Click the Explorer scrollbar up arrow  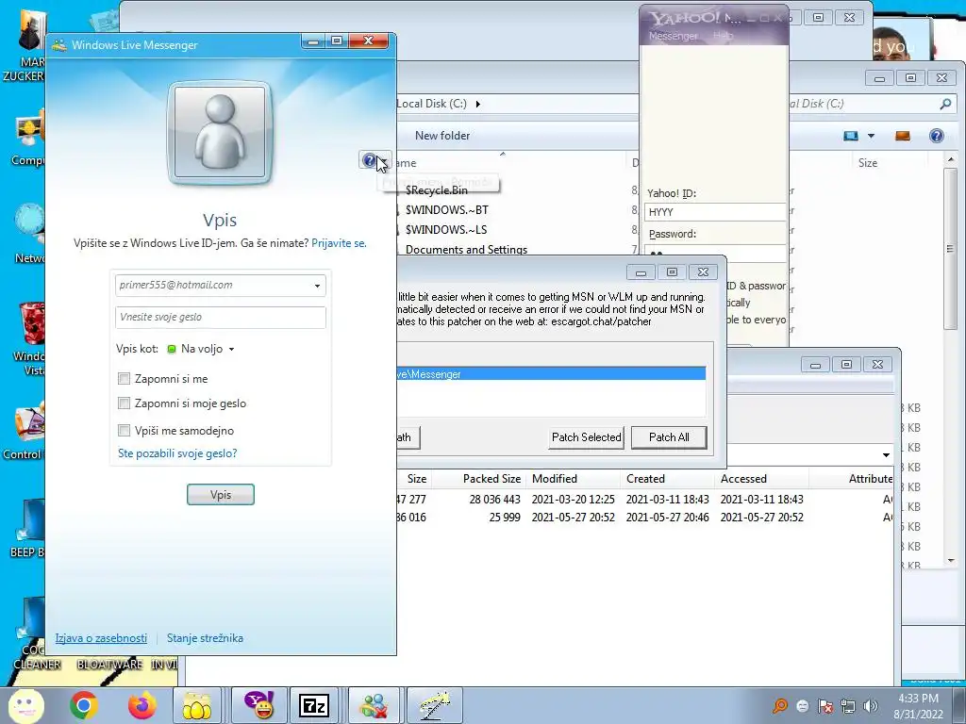(951, 160)
